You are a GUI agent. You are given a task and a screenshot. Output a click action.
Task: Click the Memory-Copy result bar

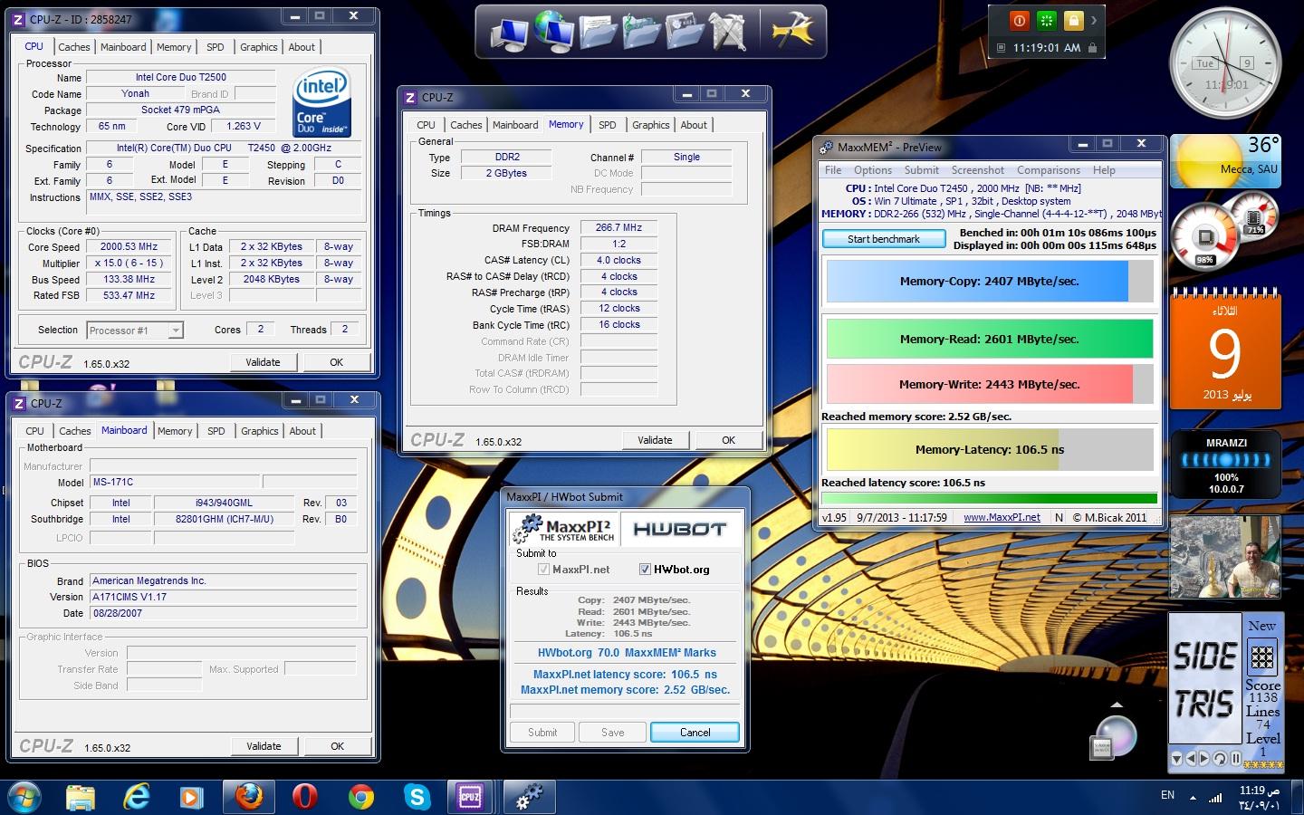point(990,282)
